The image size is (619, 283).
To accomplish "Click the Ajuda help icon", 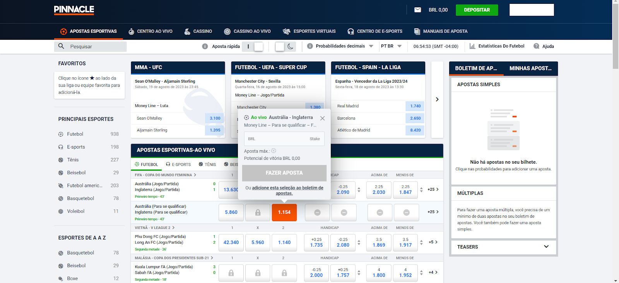I will (537, 46).
